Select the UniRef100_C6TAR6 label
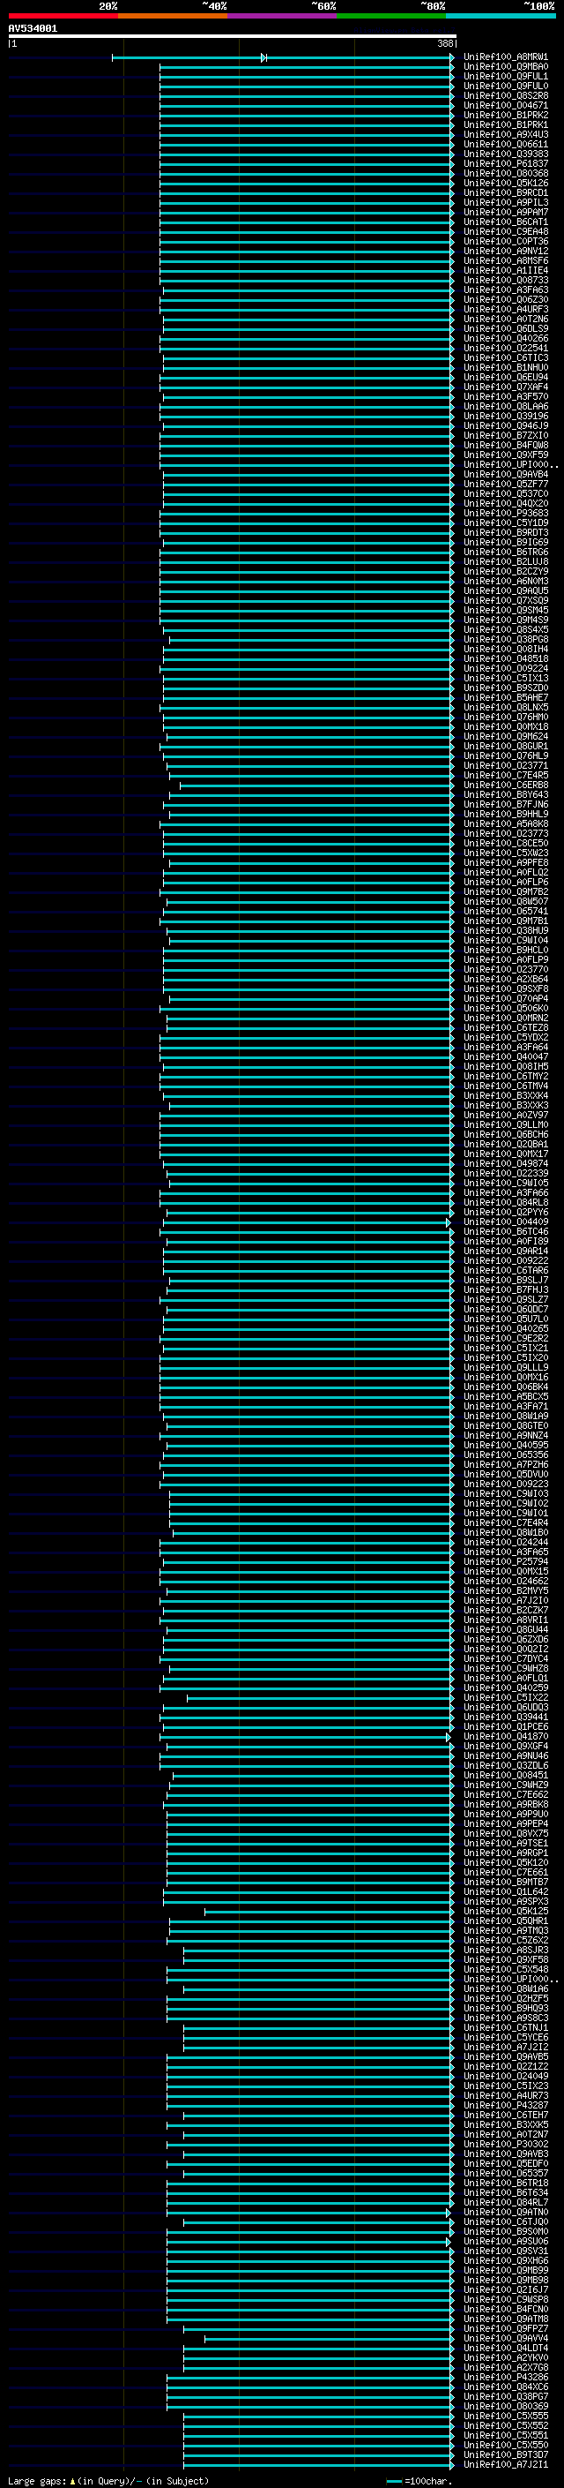Screen dimensions: 564x2488 coord(505,1270)
